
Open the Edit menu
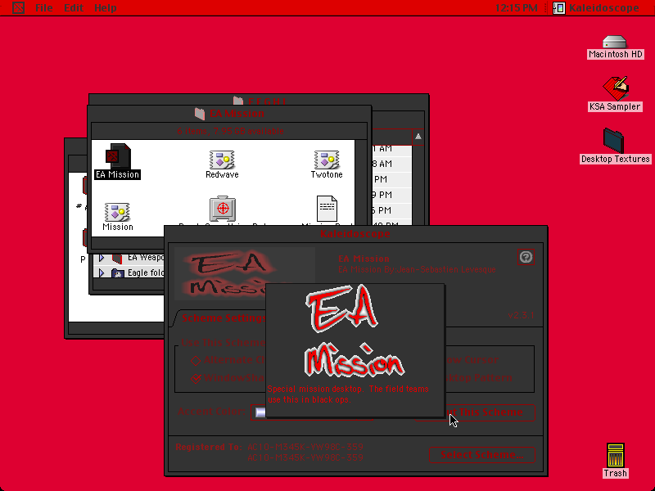tap(74, 7)
